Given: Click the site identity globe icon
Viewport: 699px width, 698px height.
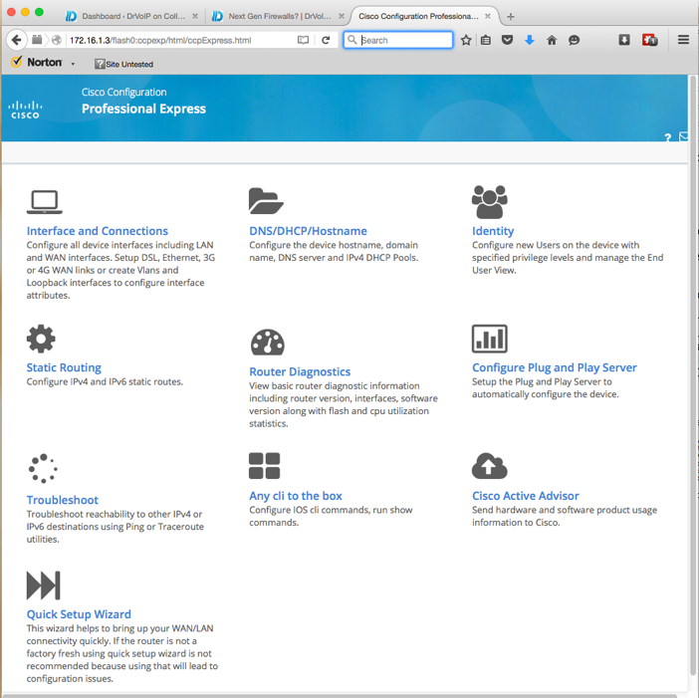Looking at the screenshot, I should point(56,40).
